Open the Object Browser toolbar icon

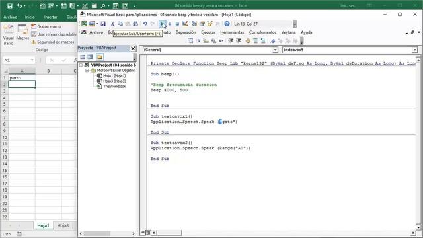coord(210,24)
